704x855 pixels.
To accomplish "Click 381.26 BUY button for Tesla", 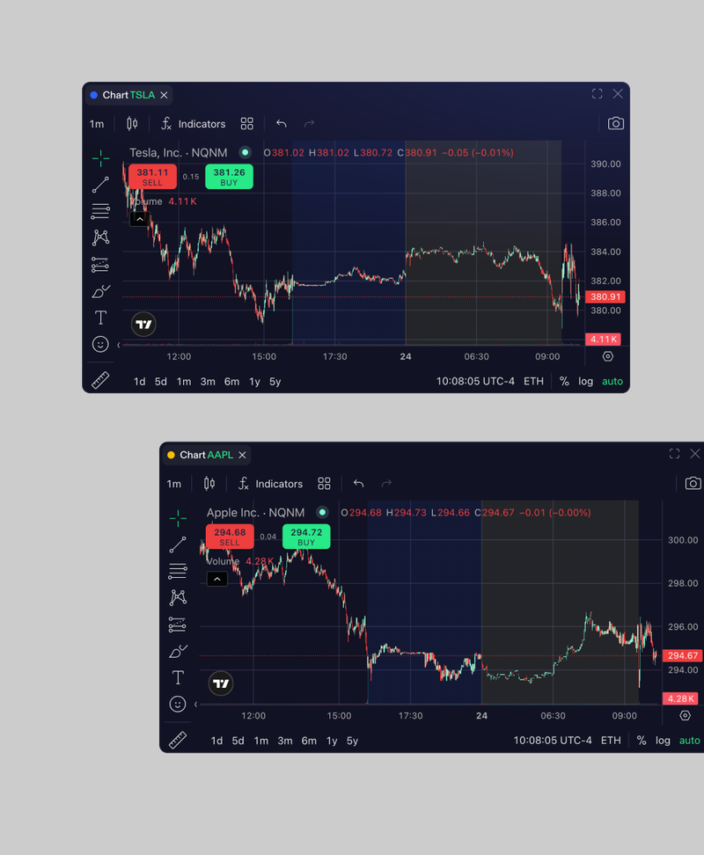I will click(229, 177).
